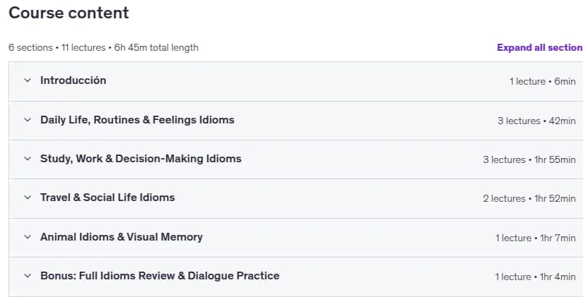
Task: Click the 1 lecture • 1hr 4min label
Action: coord(536,277)
